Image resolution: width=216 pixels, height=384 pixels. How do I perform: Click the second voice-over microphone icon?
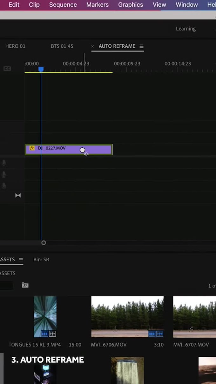(4, 174)
